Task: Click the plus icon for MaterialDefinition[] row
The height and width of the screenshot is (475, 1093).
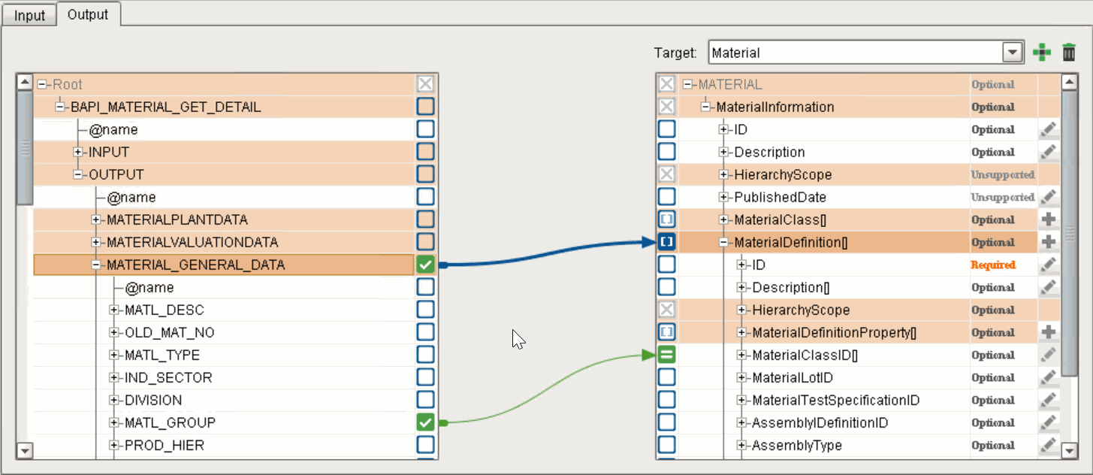Action: [1049, 243]
